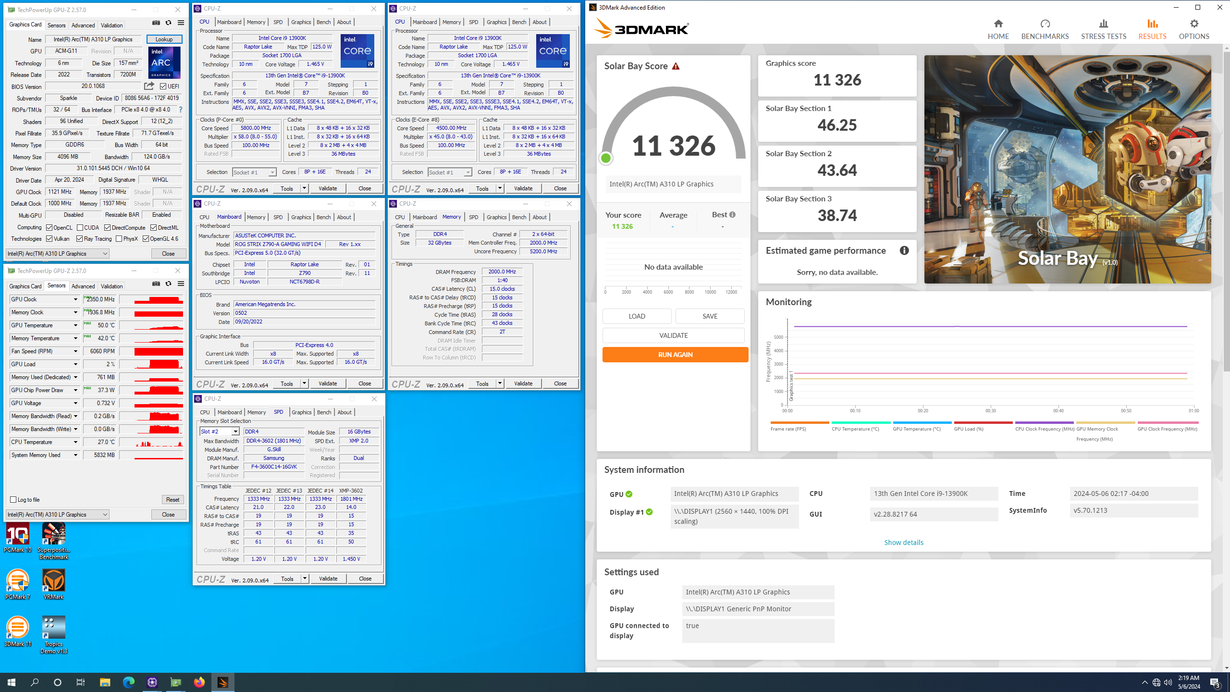Open RESULTS section in 3DMark
The image size is (1230, 692).
pos(1152,29)
